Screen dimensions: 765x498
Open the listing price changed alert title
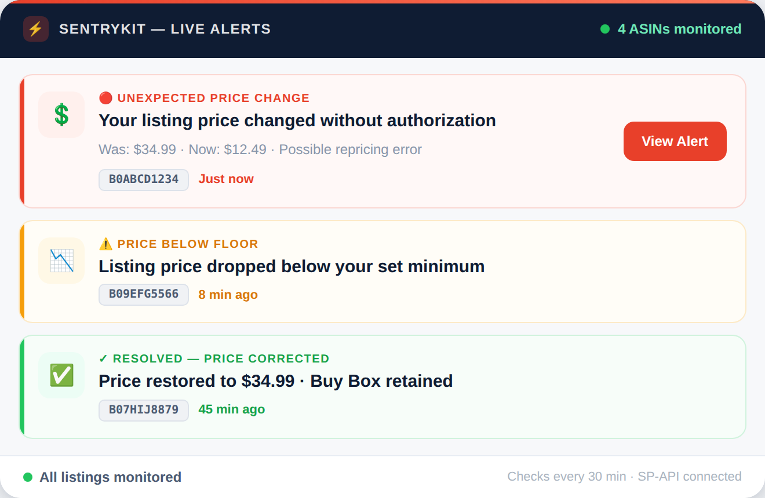pyautogui.click(x=297, y=120)
